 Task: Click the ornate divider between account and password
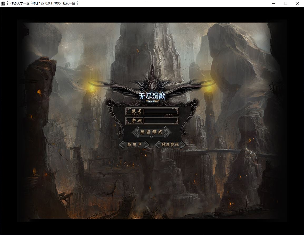152,116
